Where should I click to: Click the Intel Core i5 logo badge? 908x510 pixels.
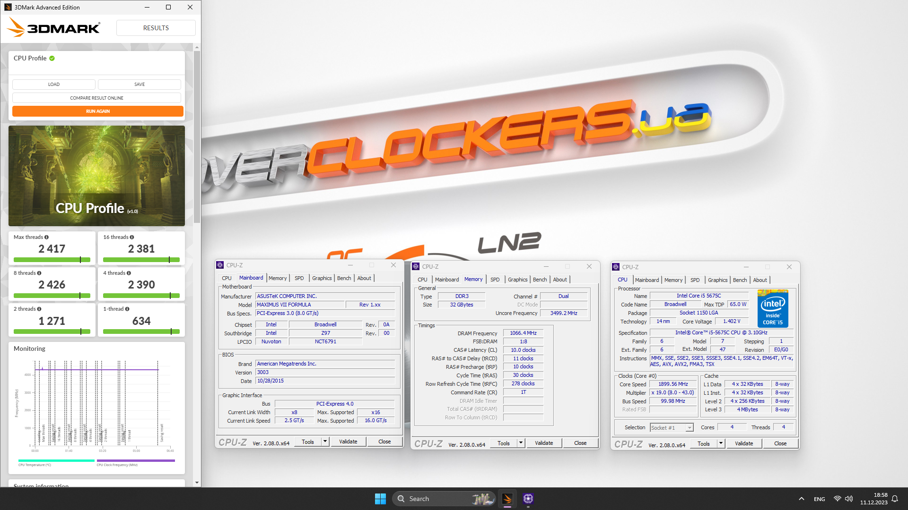[x=773, y=308]
